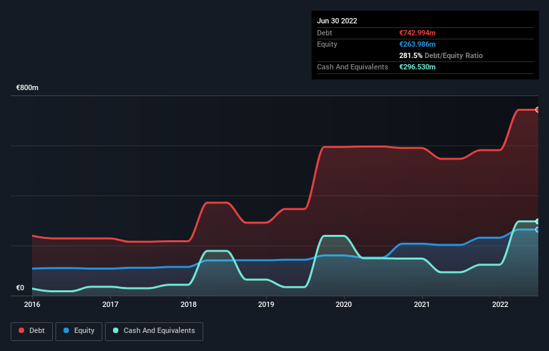The width and height of the screenshot is (549, 351).
Task: Click Cash And Equivalents tooltip label
Action: click(352, 67)
